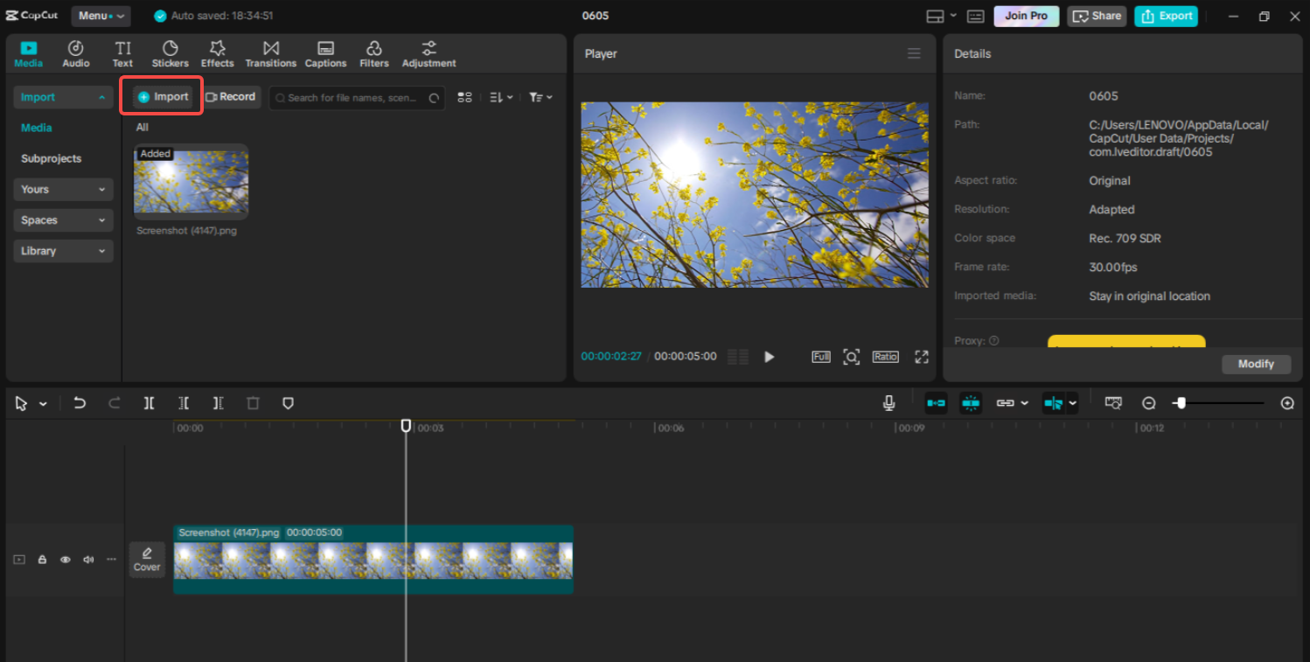Expand the Yours dropdown in sidebar
The width and height of the screenshot is (1310, 662).
click(63, 190)
